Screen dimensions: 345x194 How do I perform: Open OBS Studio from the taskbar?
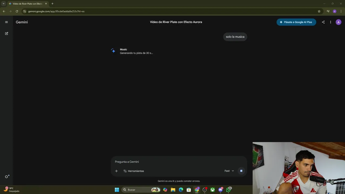pyautogui.click(x=205, y=190)
